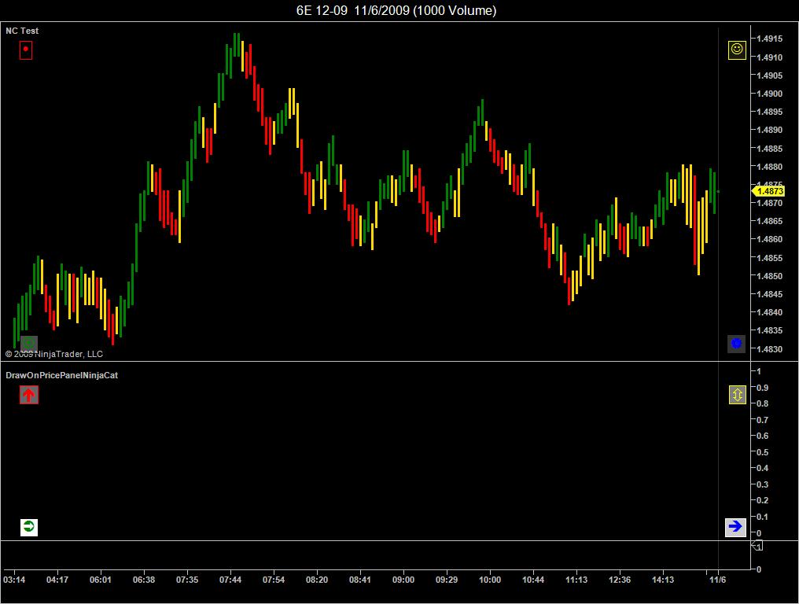The height and width of the screenshot is (604, 799).
Task: Click the 12:36 time axis label
Action: (620, 580)
